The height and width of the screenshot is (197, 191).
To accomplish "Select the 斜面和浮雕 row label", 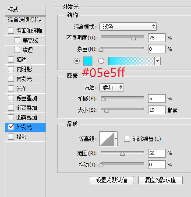I will pyautogui.click(x=29, y=31).
